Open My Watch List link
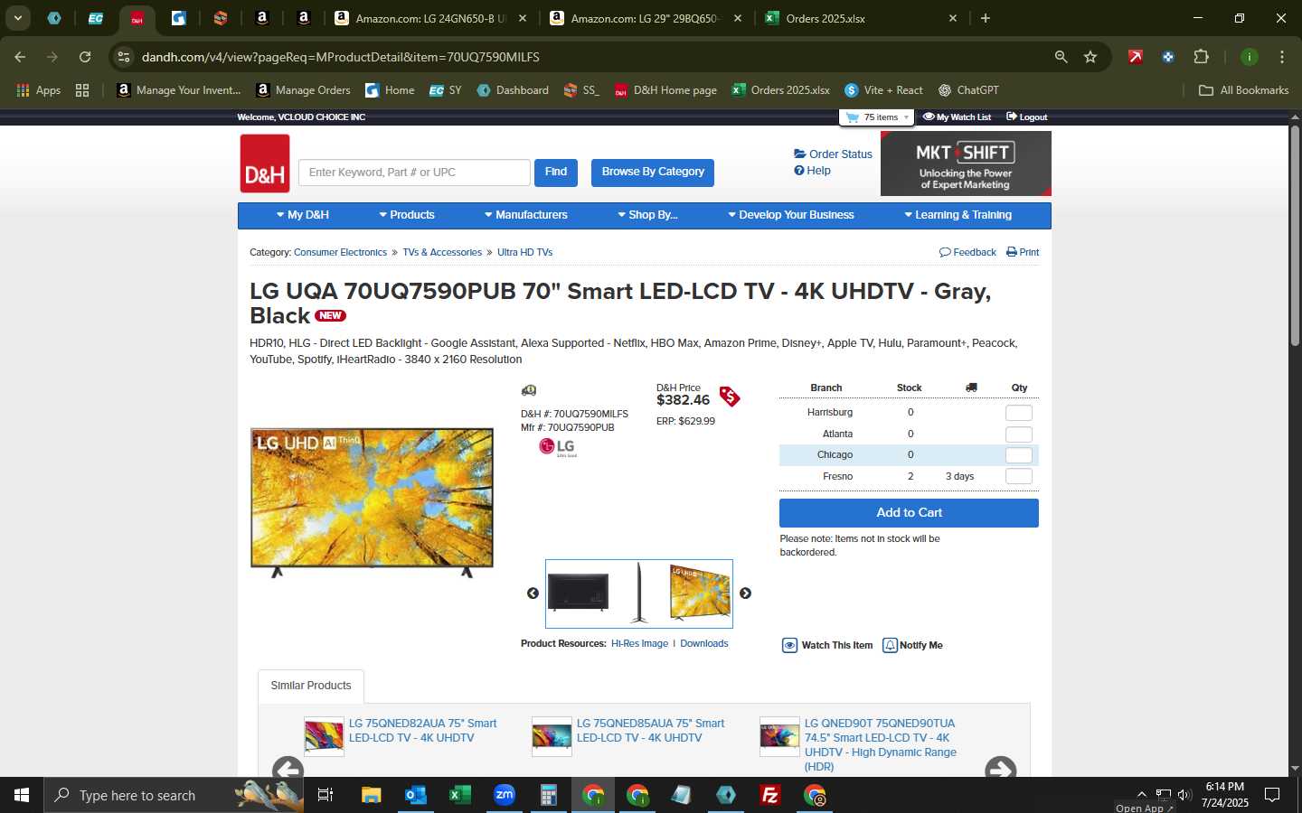Viewport: 1302px width, 813px height. pos(957,117)
